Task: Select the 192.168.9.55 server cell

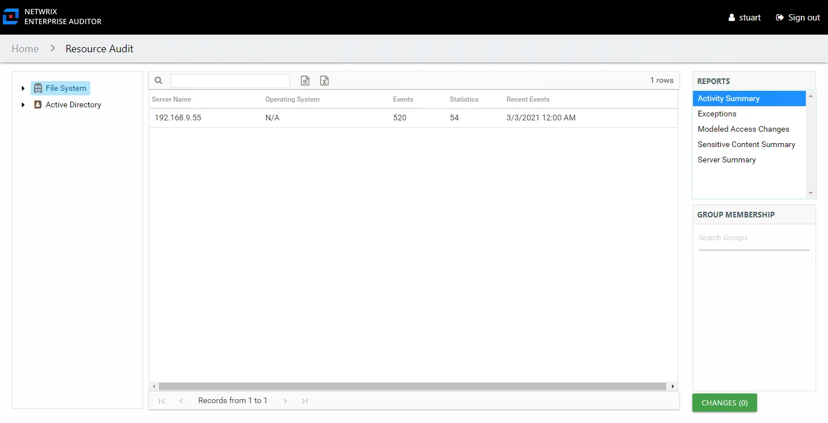Action: (x=178, y=118)
